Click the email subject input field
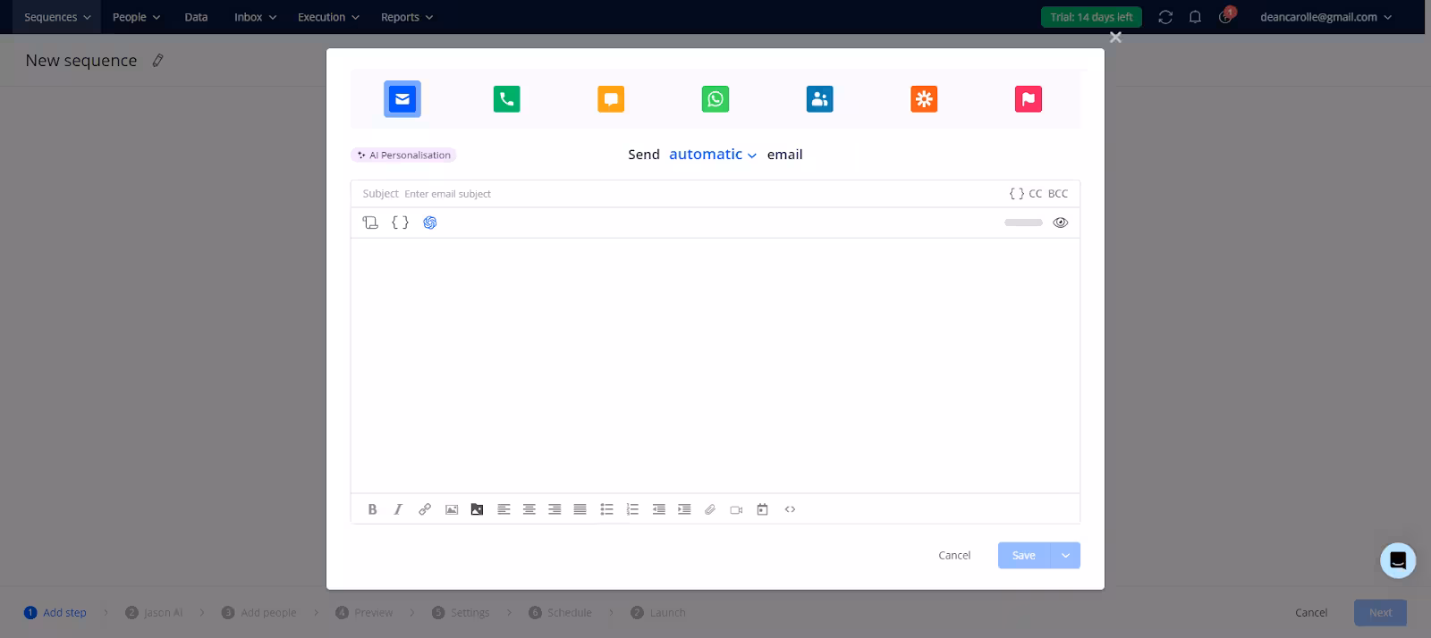The image size is (1431, 638). coord(698,194)
